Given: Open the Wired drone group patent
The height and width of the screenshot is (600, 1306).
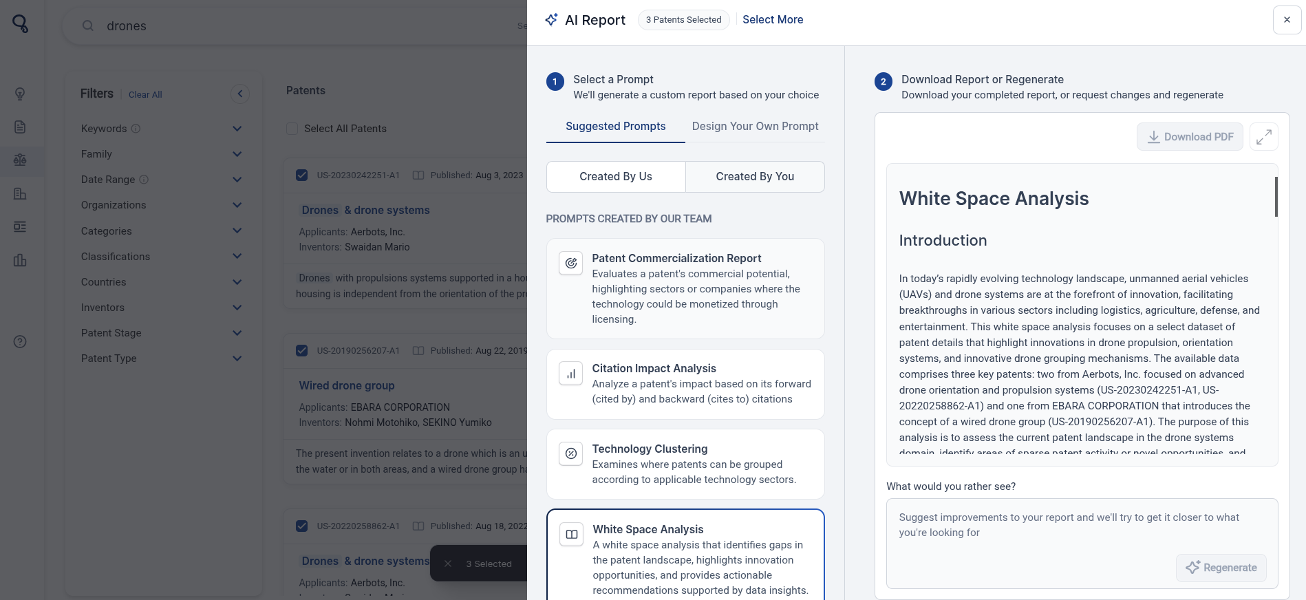Looking at the screenshot, I should click(347, 386).
